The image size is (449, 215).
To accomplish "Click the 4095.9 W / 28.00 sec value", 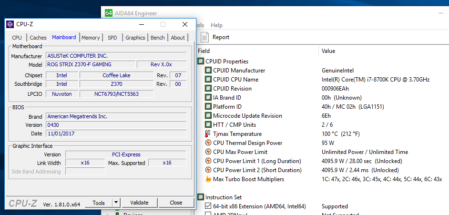I will click(x=362, y=161).
